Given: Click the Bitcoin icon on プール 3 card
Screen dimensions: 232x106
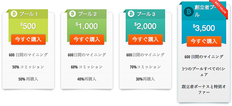Looking at the screenshot, I should pos(131,14).
